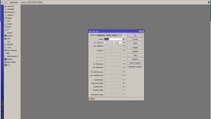Click OK in New NAT Rule
This screenshot has width=211, height=119.
(x=135, y=35)
